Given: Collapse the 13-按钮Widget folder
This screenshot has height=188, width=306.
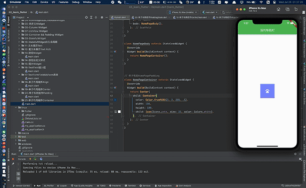Looking at the screenshot, I should point(19,53).
